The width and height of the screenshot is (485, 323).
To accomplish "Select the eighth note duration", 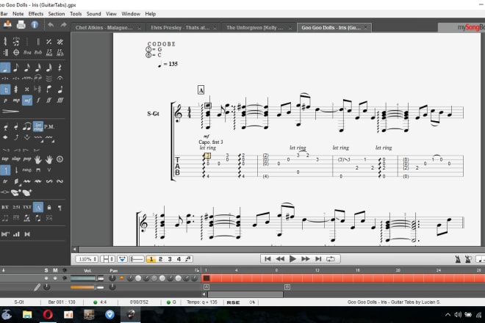I will [x=16, y=68].
